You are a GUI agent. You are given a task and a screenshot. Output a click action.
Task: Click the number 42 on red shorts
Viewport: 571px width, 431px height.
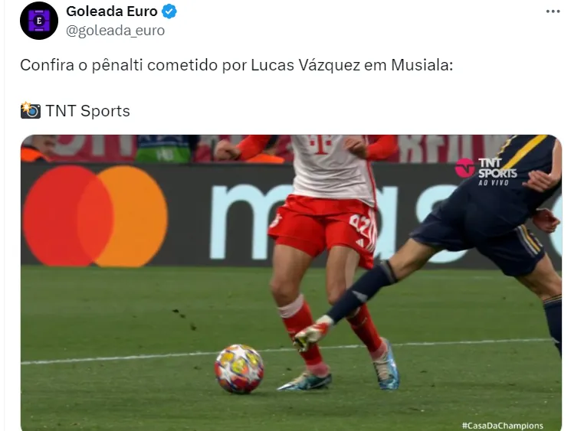[x=360, y=223]
